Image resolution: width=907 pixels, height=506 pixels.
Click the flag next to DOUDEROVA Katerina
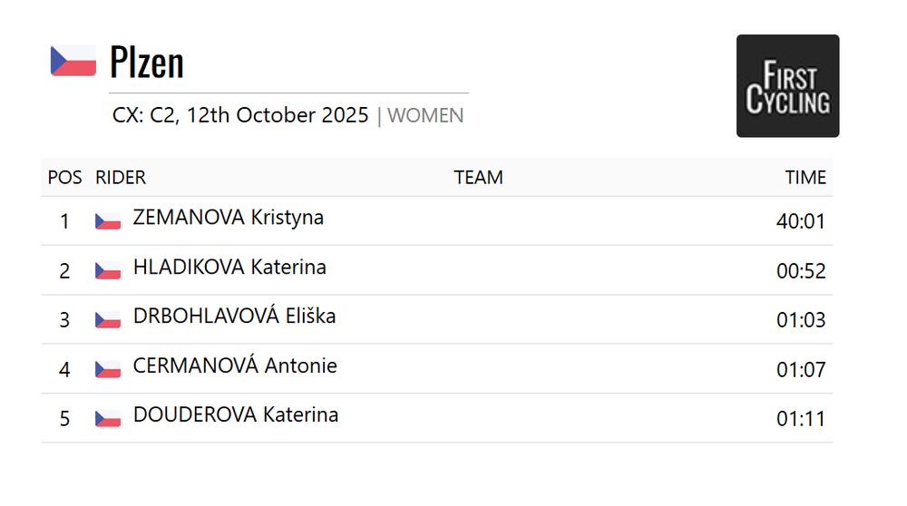(x=108, y=418)
